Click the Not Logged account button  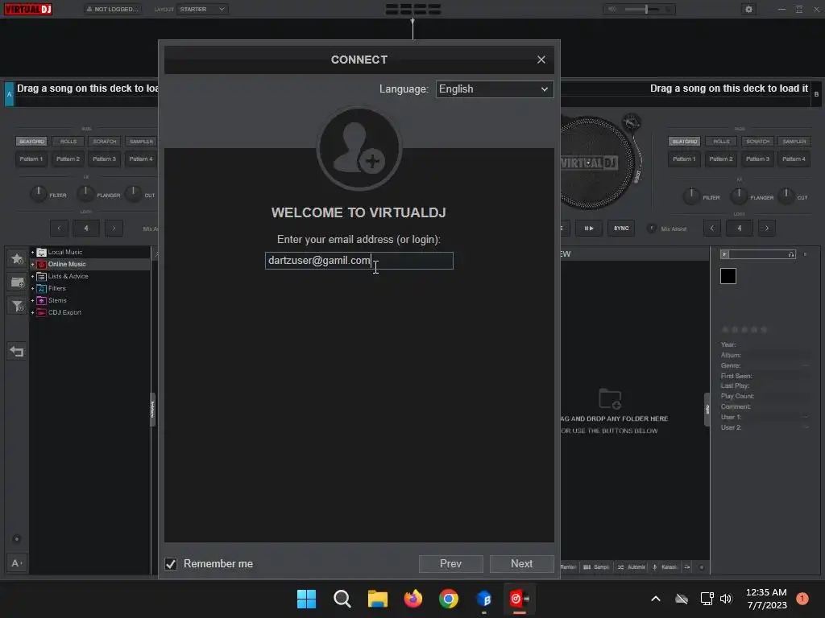[113, 10]
